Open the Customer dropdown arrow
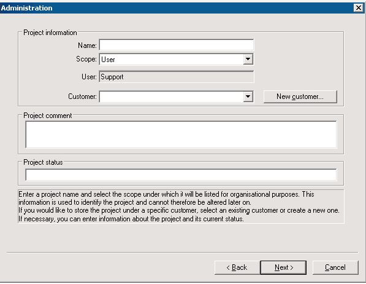 pyautogui.click(x=248, y=97)
